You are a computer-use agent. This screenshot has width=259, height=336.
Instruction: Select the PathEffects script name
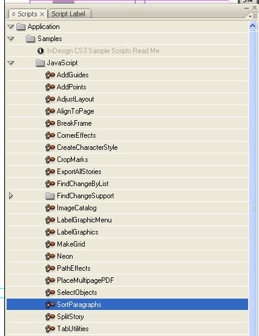click(x=74, y=268)
